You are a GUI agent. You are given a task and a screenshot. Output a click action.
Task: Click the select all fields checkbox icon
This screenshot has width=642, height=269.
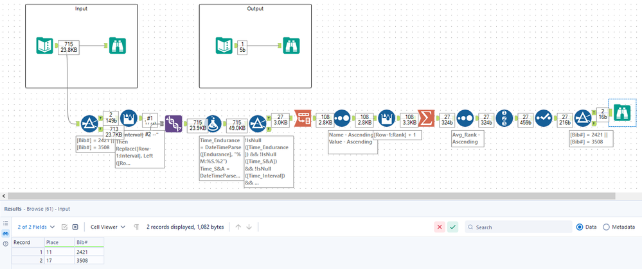tap(64, 227)
